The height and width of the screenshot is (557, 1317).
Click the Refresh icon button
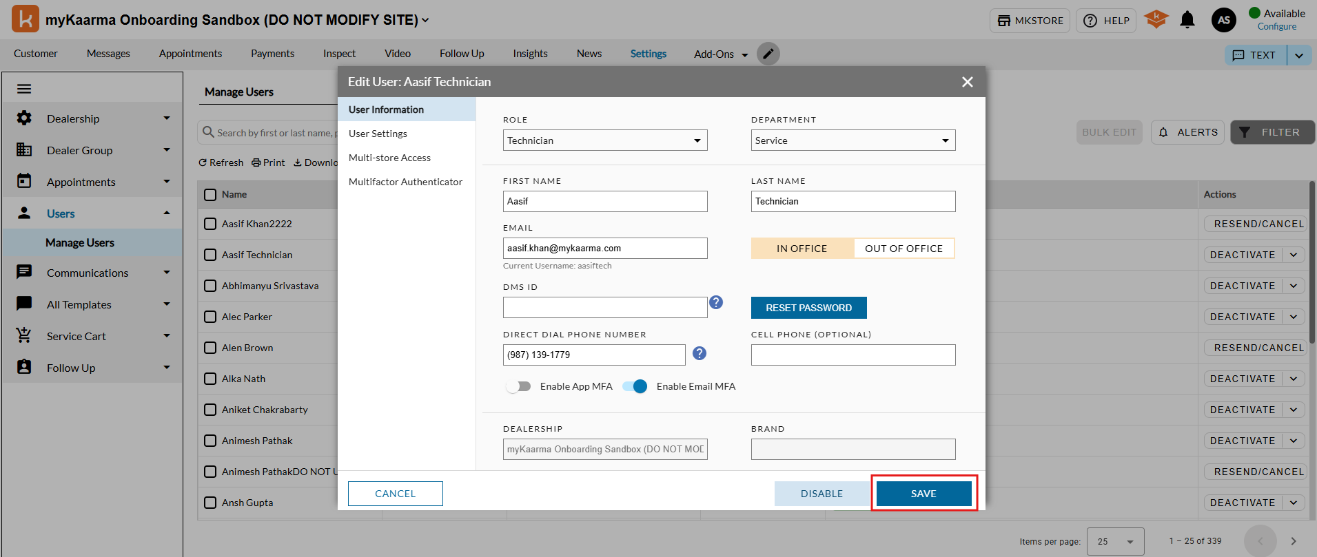tap(221, 162)
